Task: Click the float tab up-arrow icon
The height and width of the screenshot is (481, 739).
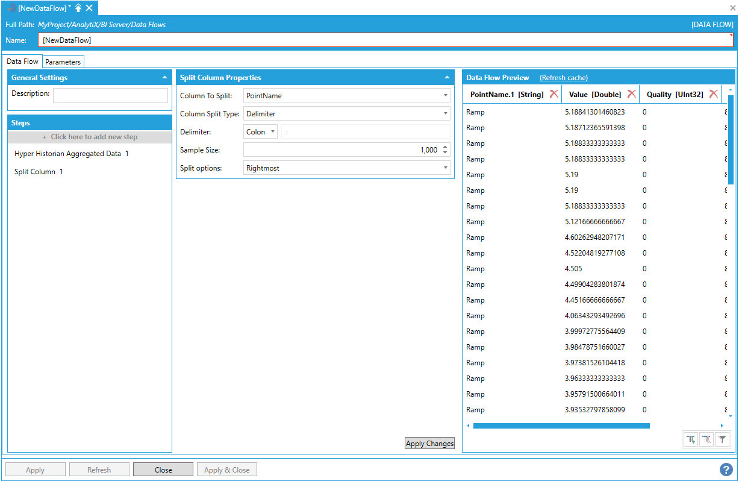Action: coord(78,8)
